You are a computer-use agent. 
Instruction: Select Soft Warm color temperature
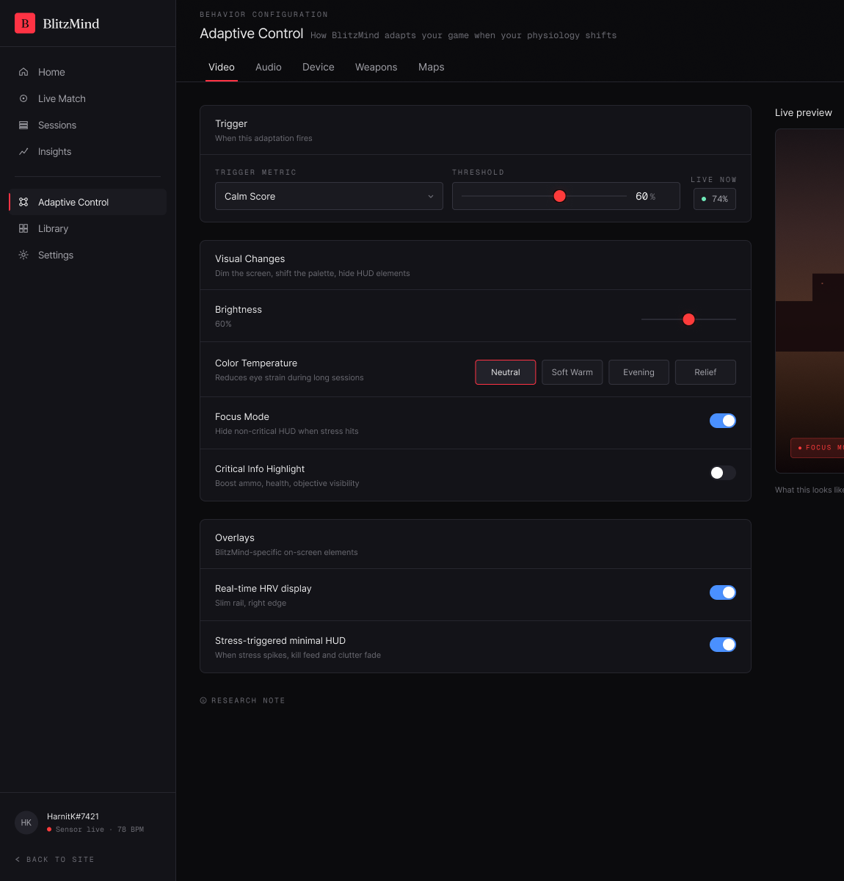(572, 372)
